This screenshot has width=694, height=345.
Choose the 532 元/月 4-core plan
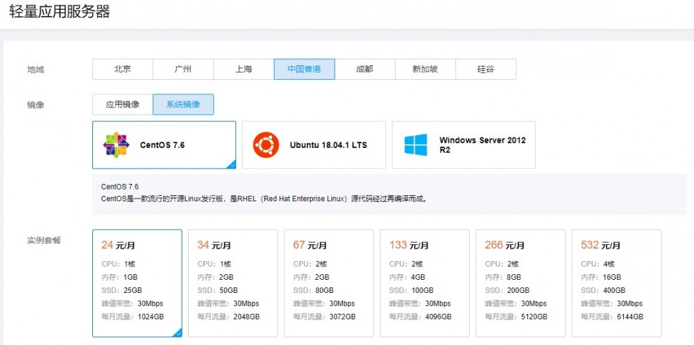pyautogui.click(x=616, y=283)
